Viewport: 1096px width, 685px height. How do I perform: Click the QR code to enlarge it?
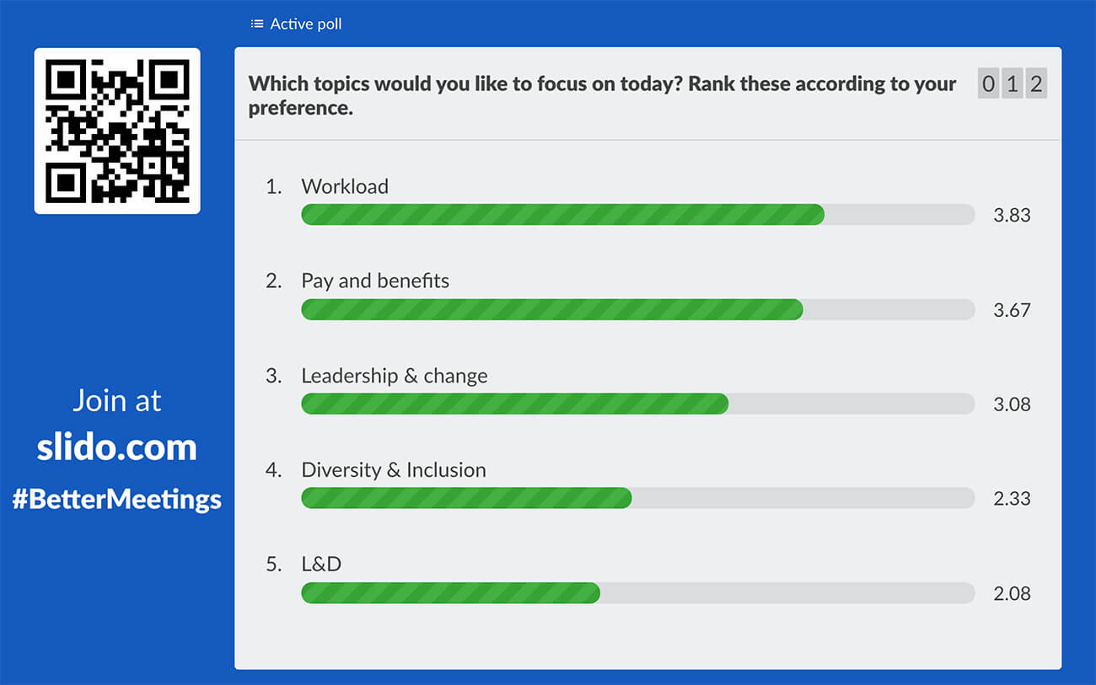pos(116,131)
